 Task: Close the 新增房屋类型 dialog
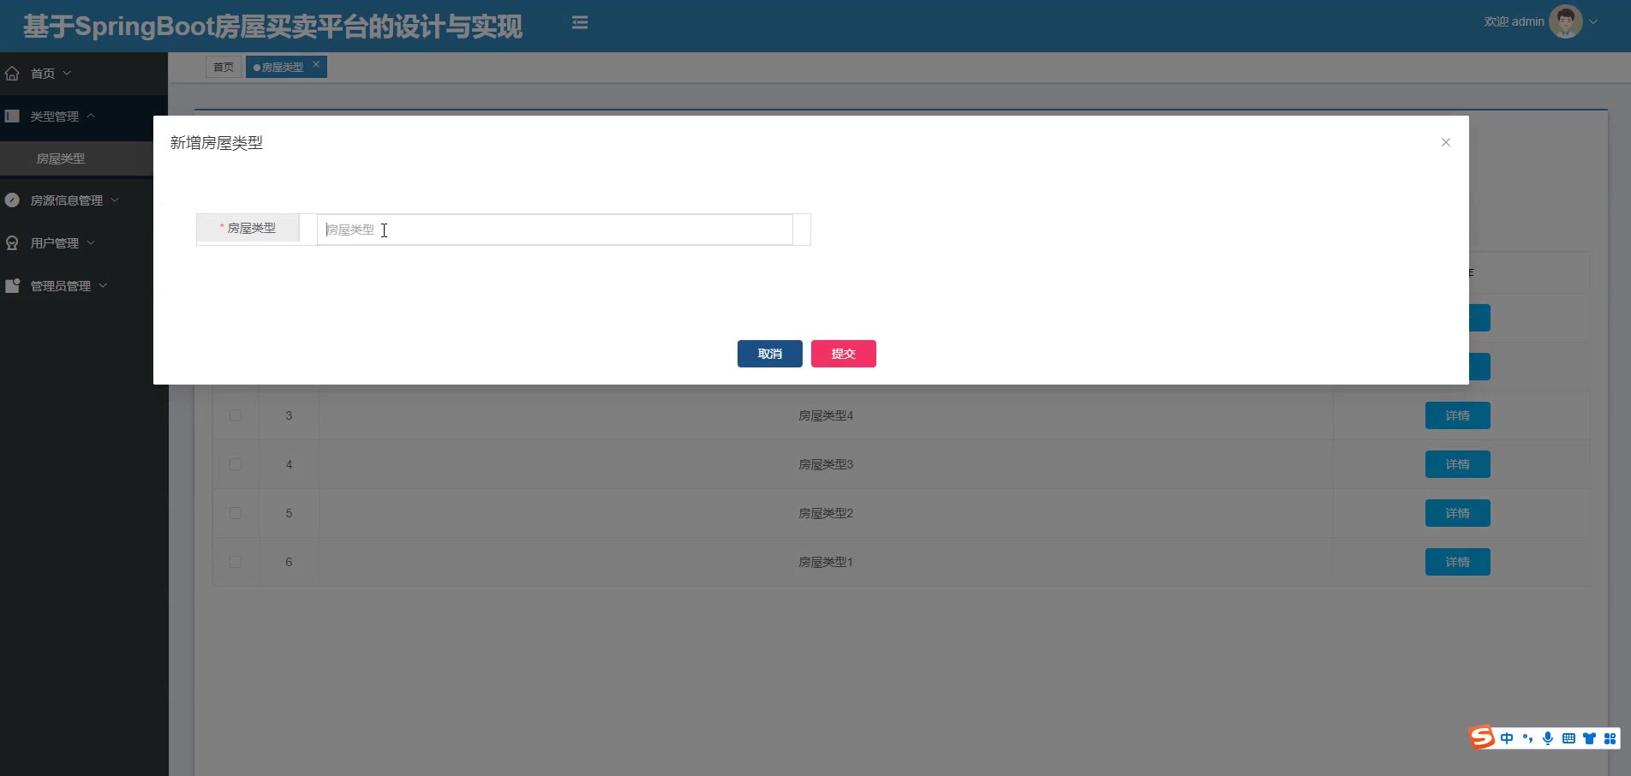click(1446, 142)
